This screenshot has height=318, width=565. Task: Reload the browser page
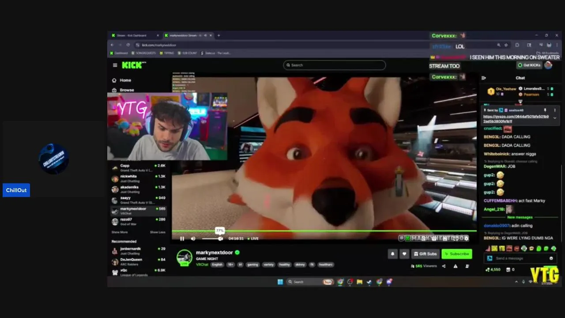(128, 45)
